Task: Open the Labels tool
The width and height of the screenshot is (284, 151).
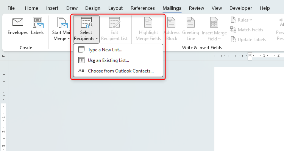Action: 37,26
